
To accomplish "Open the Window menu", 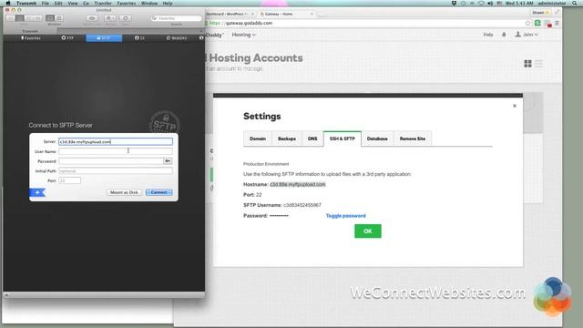I will [x=149, y=3].
